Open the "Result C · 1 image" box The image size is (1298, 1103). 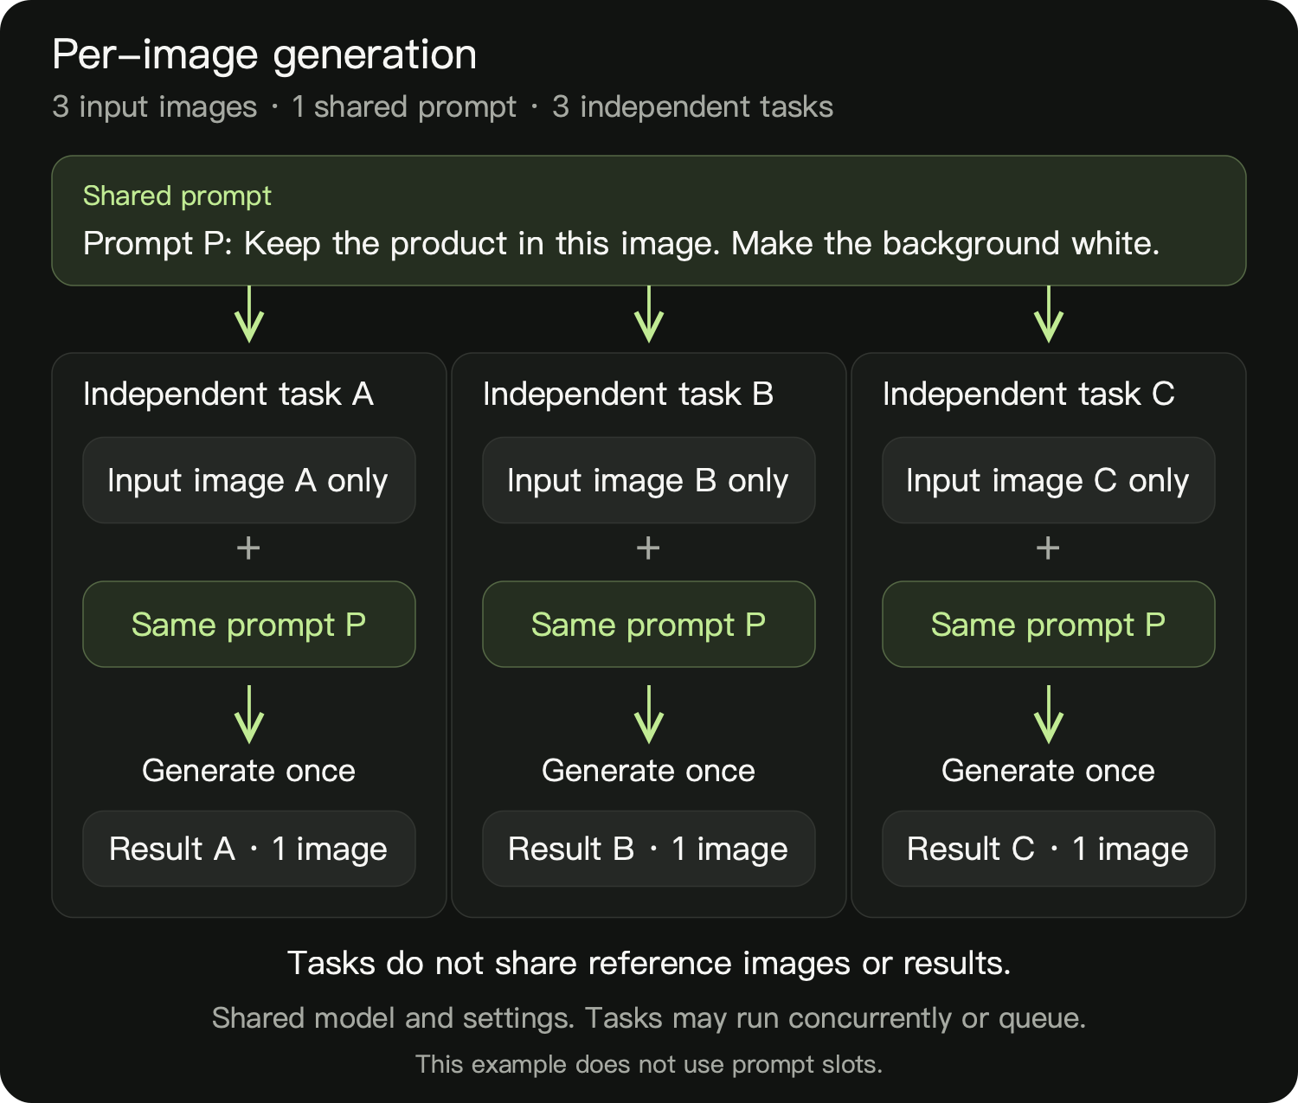click(1049, 849)
